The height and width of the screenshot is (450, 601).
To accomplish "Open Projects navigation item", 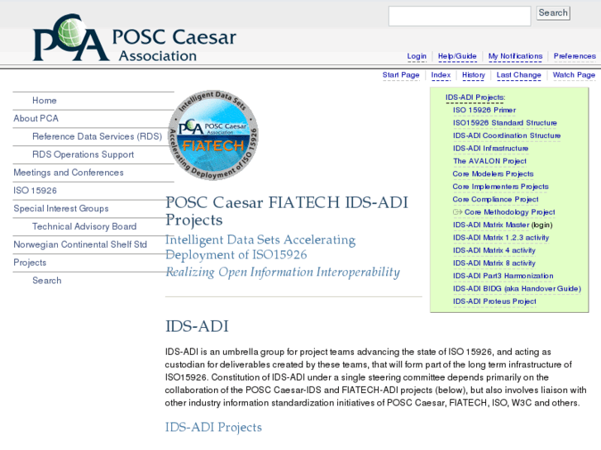I will [x=30, y=263].
